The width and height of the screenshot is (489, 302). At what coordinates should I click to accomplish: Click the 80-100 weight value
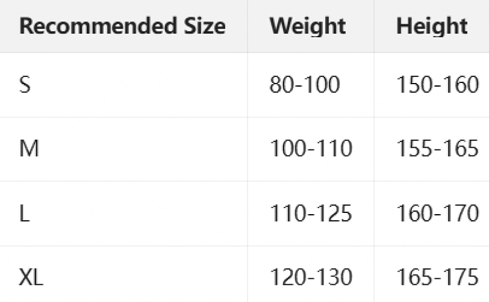(x=304, y=85)
